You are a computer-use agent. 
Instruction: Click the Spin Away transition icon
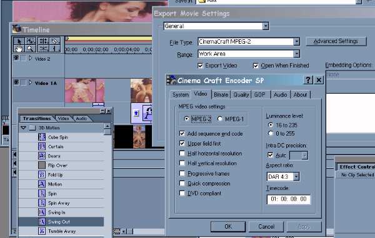pos(42,202)
